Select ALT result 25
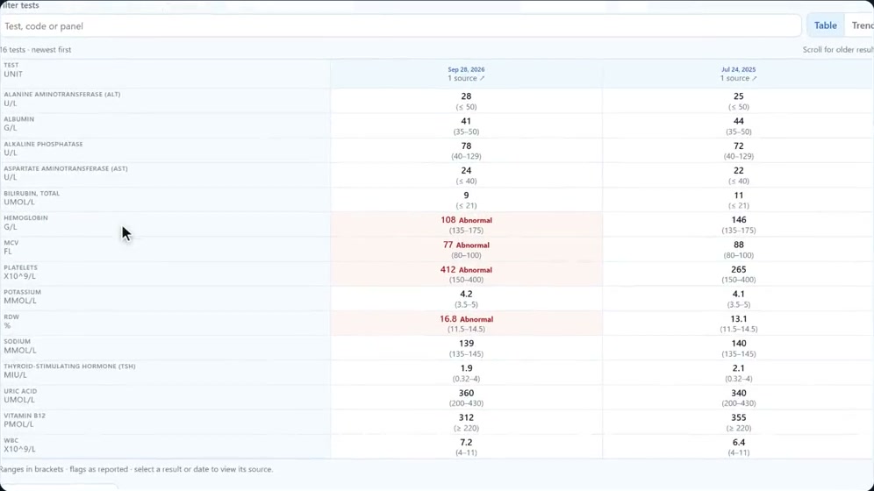Screen dimensions: 874x491 point(739,96)
